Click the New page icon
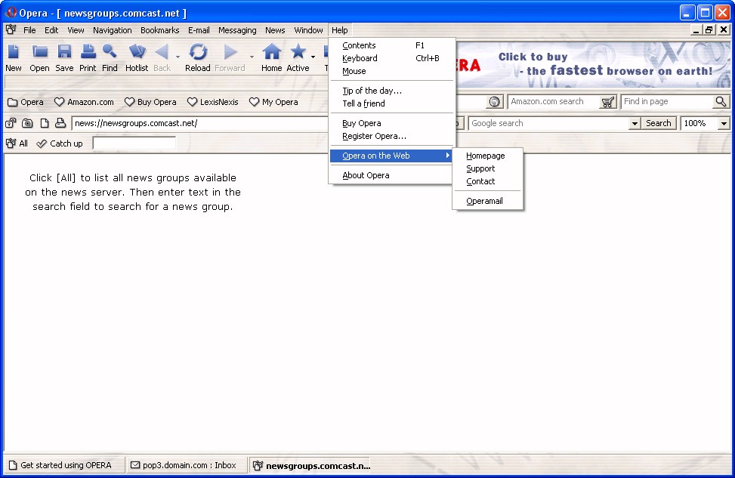The width and height of the screenshot is (735, 478). (x=14, y=52)
